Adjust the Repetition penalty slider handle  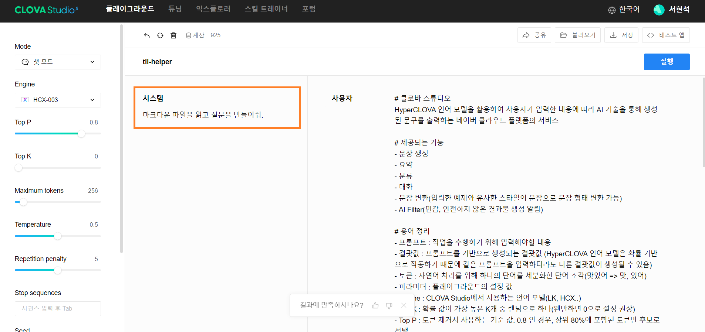[x=58, y=270]
